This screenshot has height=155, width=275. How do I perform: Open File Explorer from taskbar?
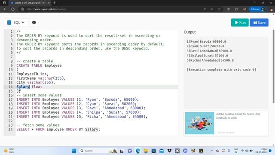tap(146, 151)
